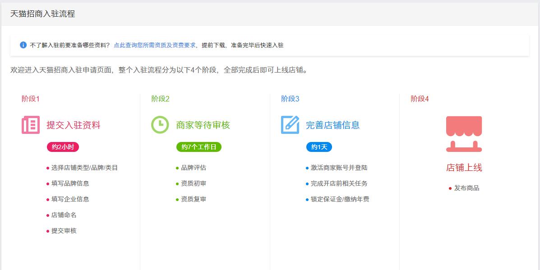Image resolution: width=540 pixels, height=270 pixels.
Task: Click the text 不了解入驻前要准备哪些资料?
Action: pos(69,45)
